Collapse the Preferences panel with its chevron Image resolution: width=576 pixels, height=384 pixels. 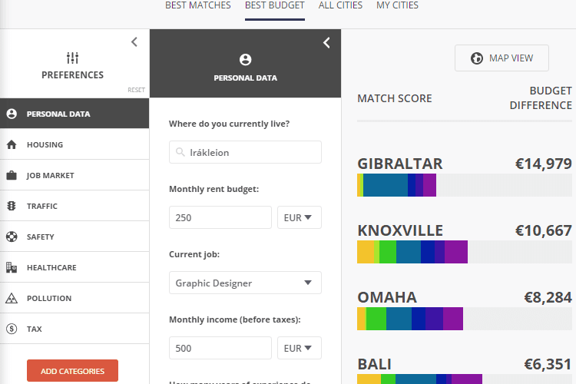(x=134, y=42)
